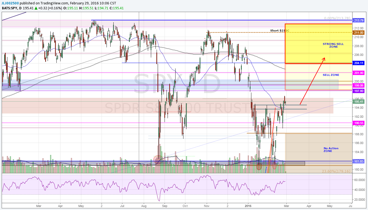Click the Oct label on the time axis
The height and width of the screenshot is (210, 368).
(x=185, y=205)
